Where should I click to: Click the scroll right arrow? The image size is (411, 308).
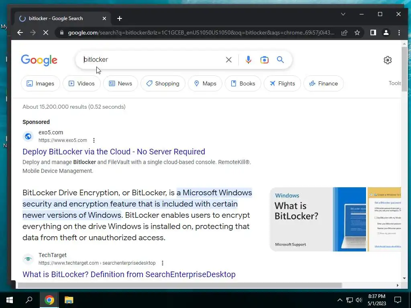coord(398,286)
